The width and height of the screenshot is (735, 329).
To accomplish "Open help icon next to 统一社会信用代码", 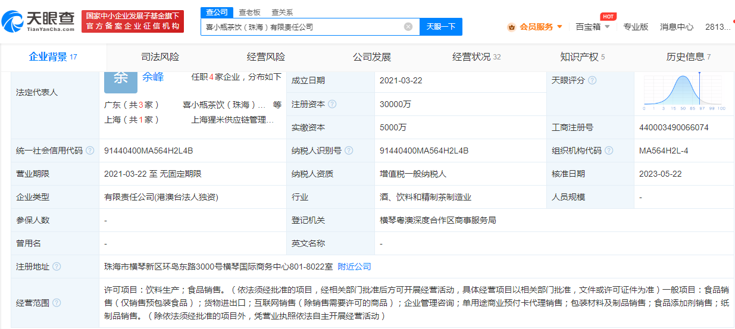I will coord(90,151).
